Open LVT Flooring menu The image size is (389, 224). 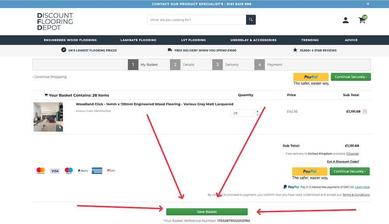click(x=193, y=40)
